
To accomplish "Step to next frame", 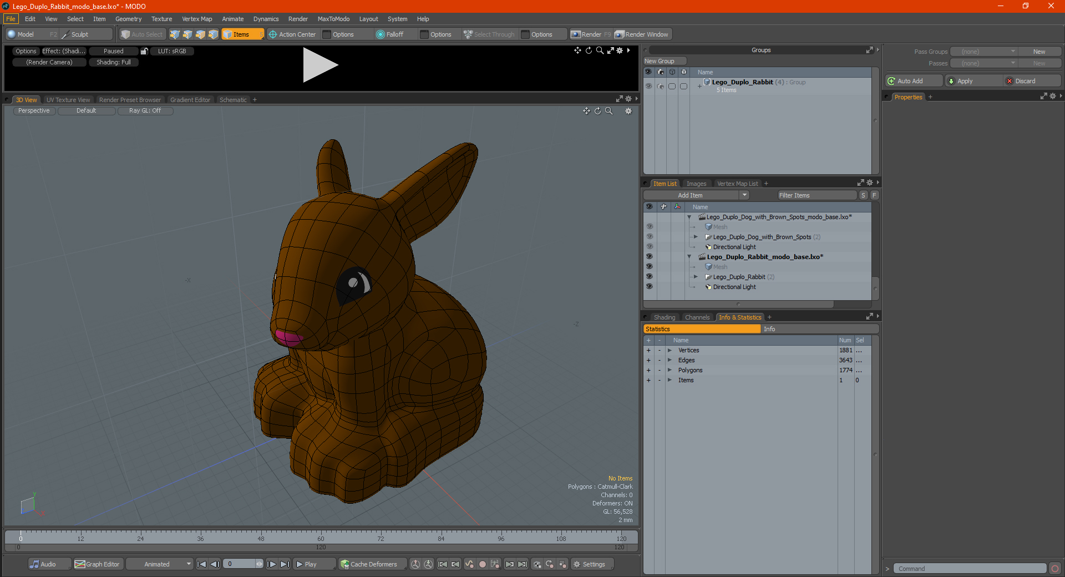I will [271, 564].
